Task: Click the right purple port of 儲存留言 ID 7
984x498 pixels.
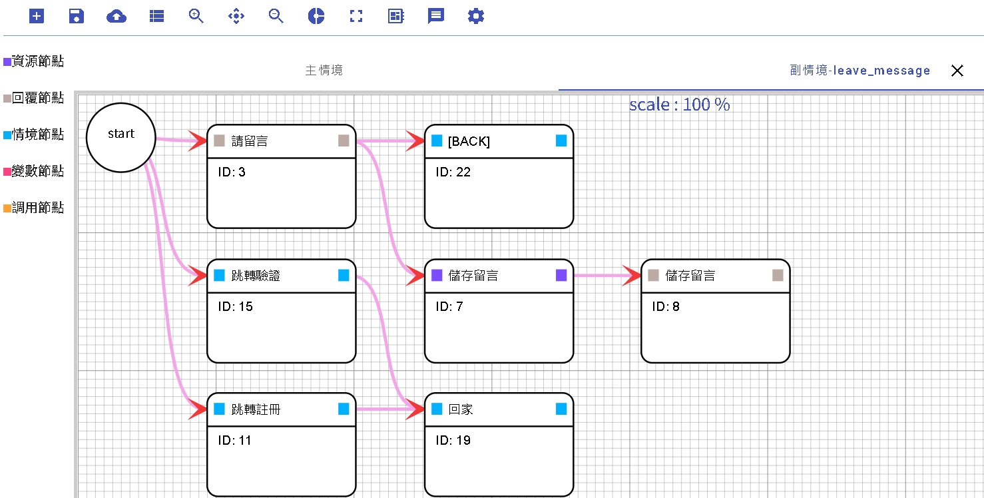Action: pos(561,275)
